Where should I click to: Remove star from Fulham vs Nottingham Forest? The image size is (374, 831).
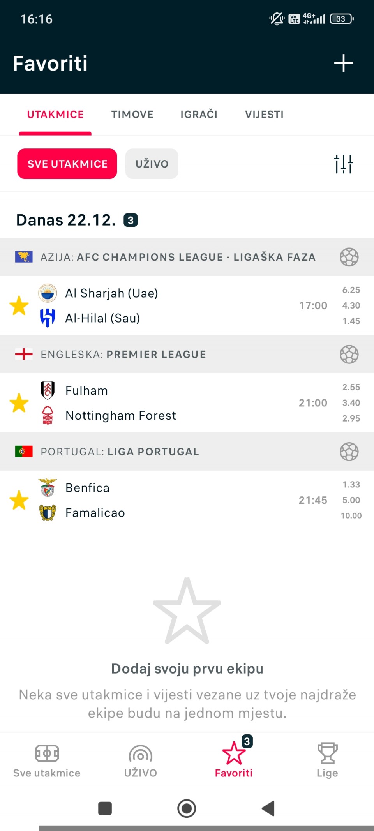pyautogui.click(x=19, y=403)
